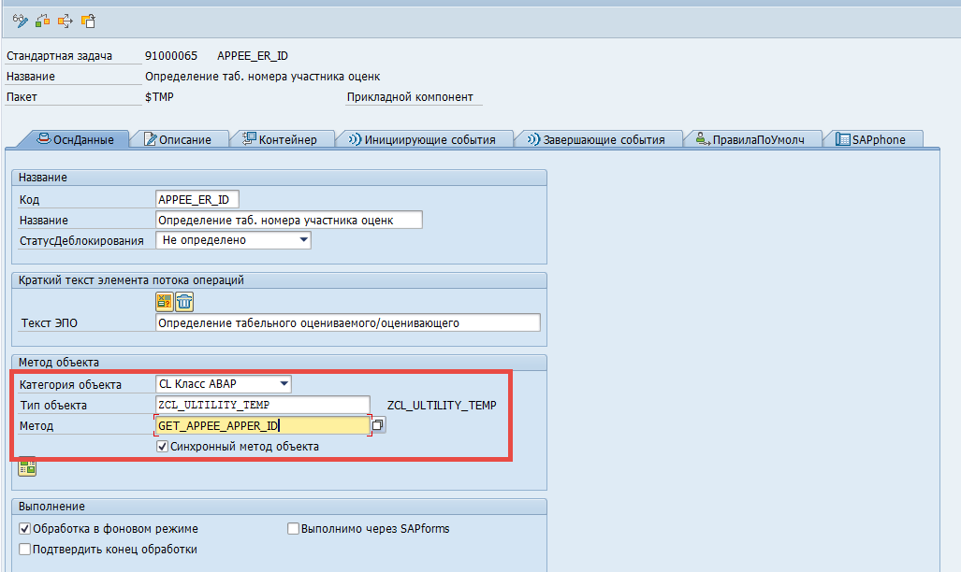Viewport: 961px width, 572px height.
Task: Select the yellow highlighted Метод input field
Action: coord(262,424)
